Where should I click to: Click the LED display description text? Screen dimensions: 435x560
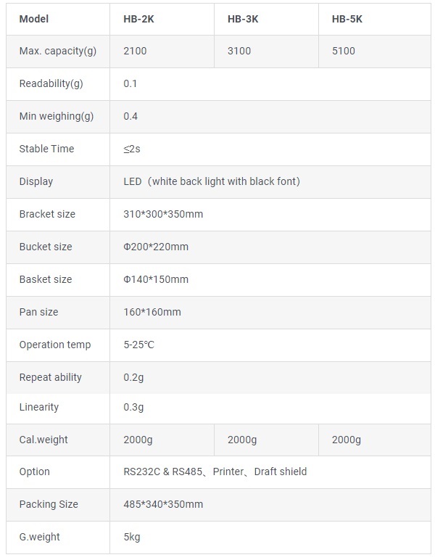[212, 181]
